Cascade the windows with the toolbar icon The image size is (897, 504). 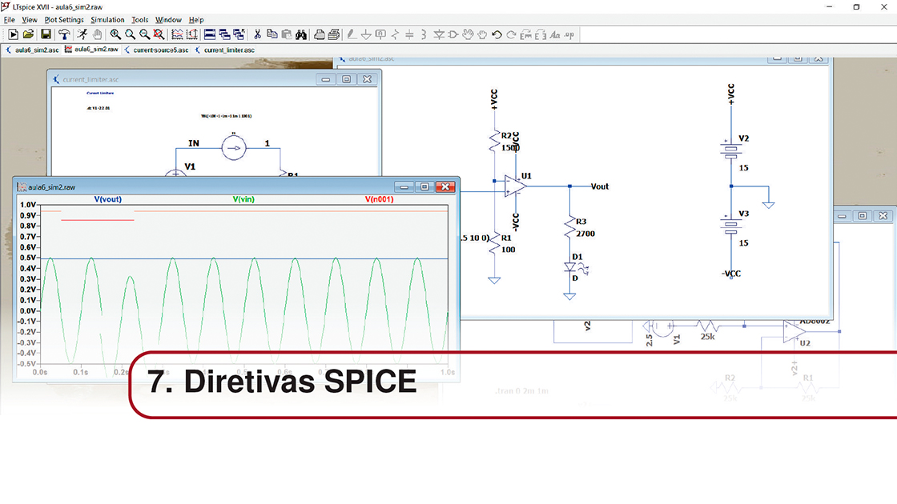coord(239,35)
